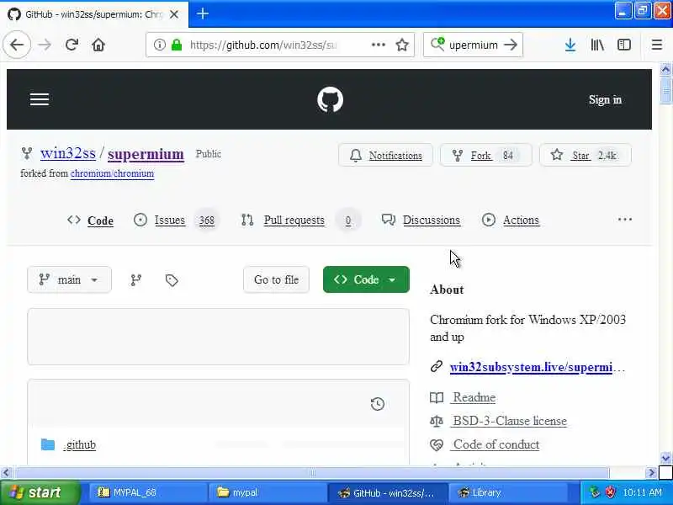The image size is (673, 505).
Task: Jump to the Readme section
Action: point(474,397)
